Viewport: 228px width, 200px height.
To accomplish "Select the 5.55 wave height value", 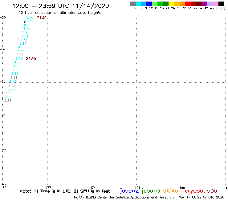I will click(29, 21).
